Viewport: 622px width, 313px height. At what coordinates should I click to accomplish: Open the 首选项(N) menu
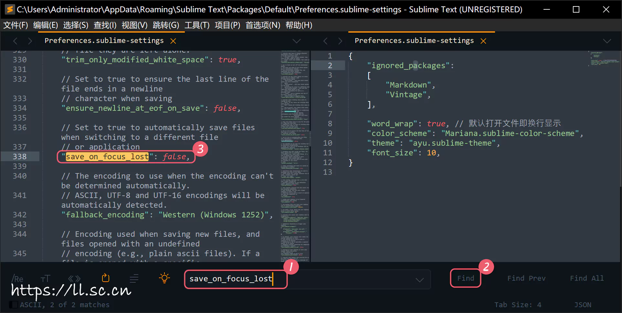coord(263,25)
